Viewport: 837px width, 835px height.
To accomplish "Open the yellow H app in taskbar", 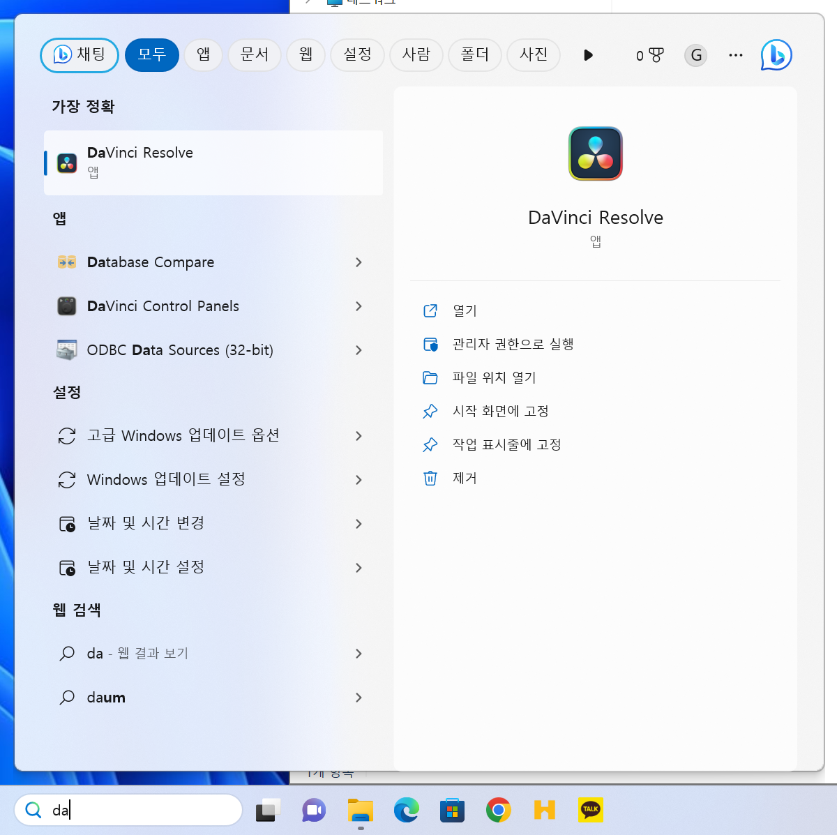I will coord(544,810).
